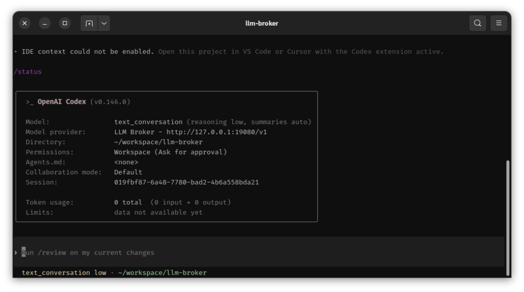This screenshot has height=292, width=524.
Task: Open the hamburger main menu
Action: [x=498, y=23]
